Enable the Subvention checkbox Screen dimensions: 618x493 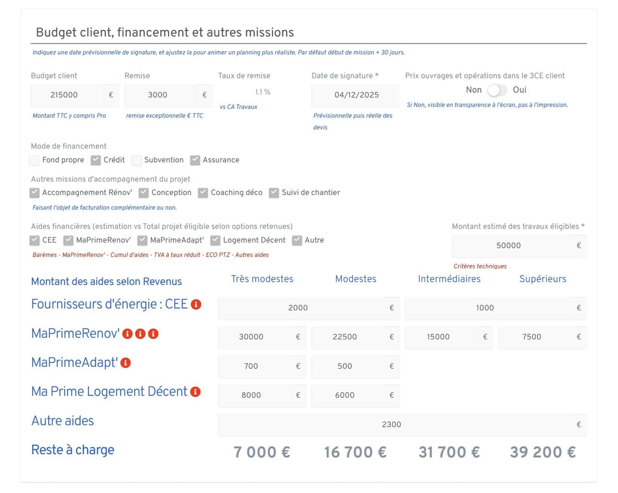[136, 160]
